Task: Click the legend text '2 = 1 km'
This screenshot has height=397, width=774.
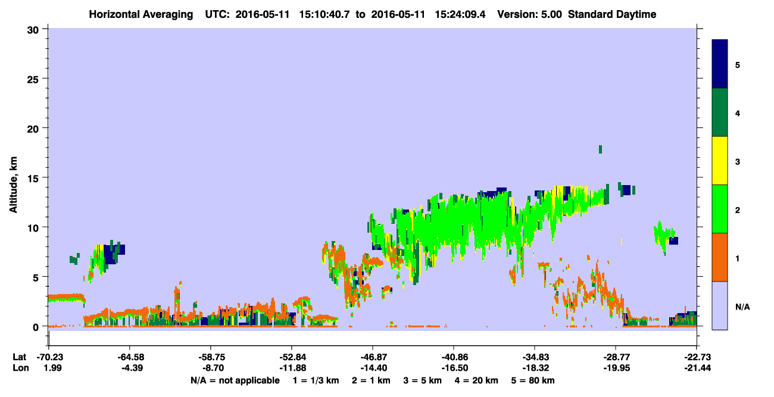Action: coord(371,380)
